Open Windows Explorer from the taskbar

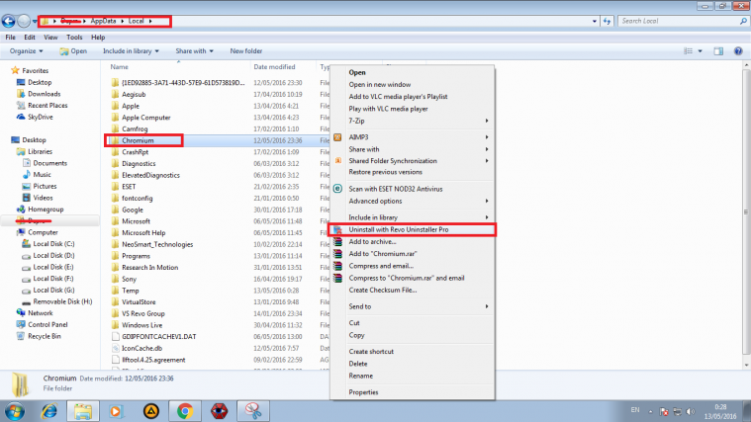coord(82,411)
